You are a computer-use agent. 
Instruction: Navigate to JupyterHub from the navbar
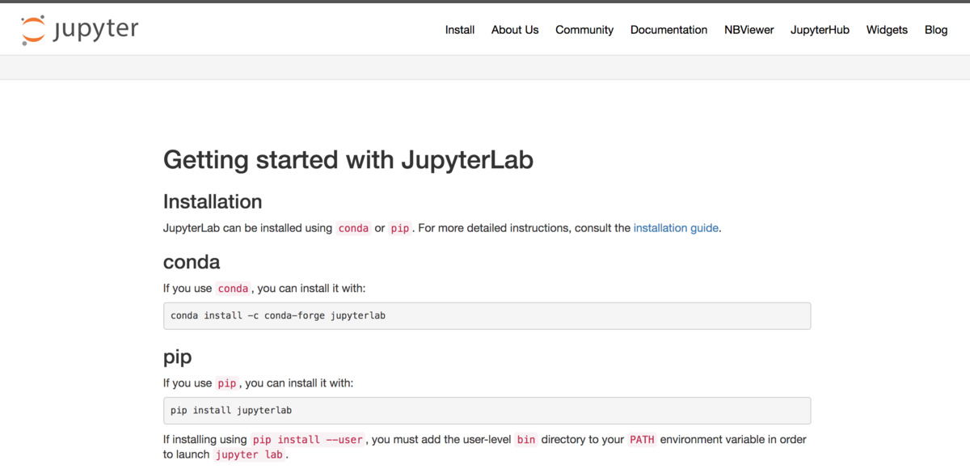820,30
